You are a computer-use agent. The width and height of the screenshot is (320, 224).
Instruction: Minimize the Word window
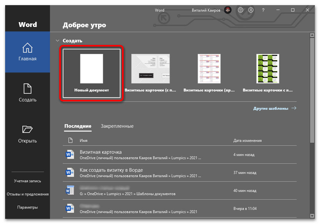pyautogui.click(x=278, y=10)
